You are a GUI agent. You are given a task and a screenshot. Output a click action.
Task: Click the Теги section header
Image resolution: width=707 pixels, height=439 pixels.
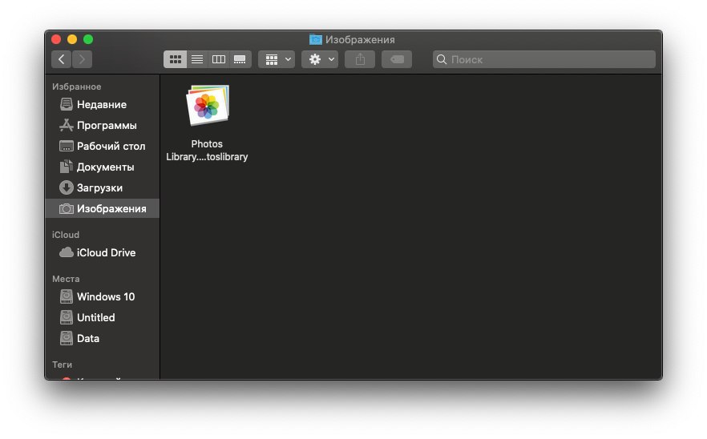(x=63, y=364)
